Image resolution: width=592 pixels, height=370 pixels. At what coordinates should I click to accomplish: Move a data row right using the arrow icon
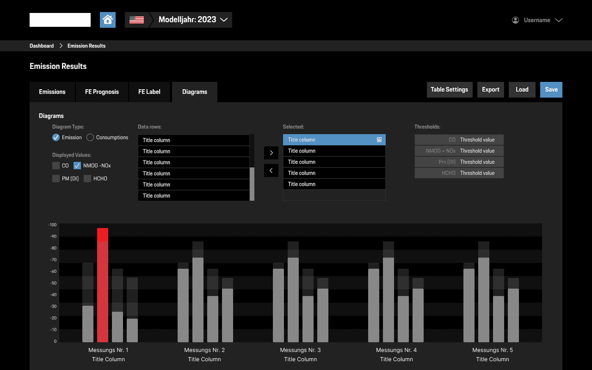(x=271, y=153)
